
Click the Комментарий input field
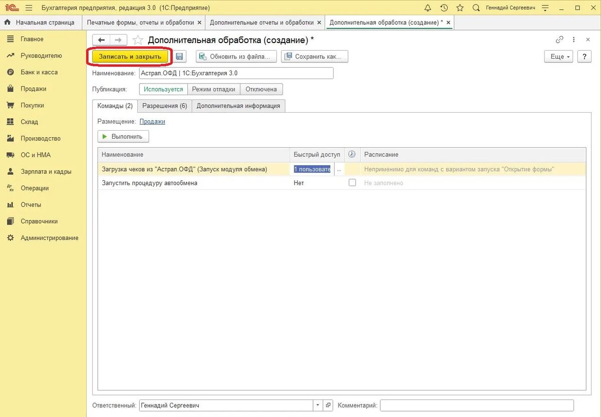(477, 405)
